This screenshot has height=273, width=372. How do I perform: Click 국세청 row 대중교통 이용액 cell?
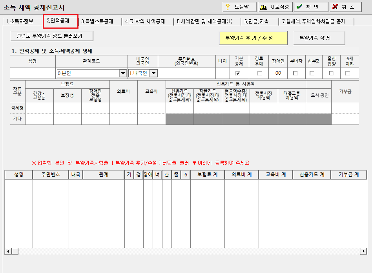[292, 108]
